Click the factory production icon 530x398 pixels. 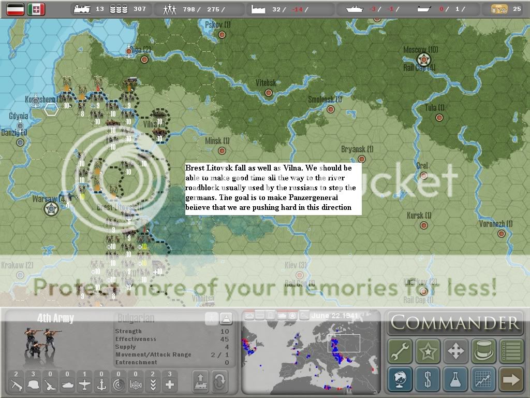(258, 9)
